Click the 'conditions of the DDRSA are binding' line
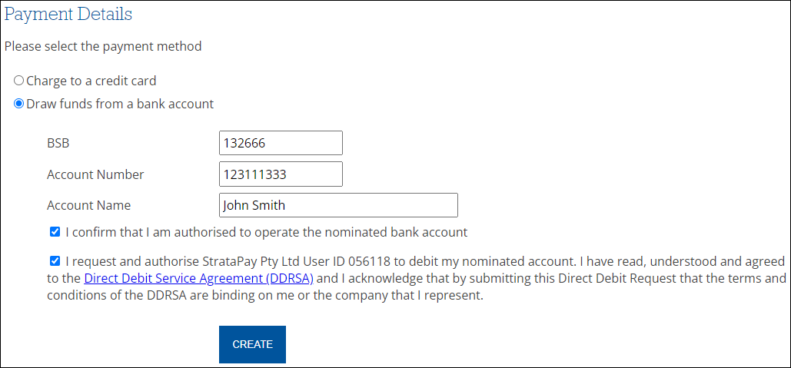The height and width of the screenshot is (368, 791). point(265,296)
